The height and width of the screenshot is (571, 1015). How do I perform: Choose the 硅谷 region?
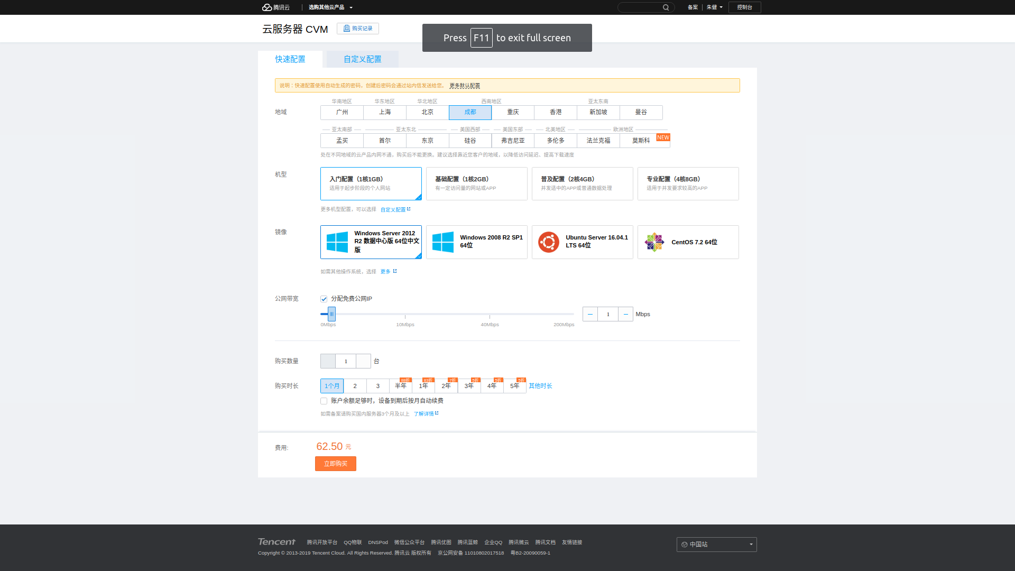(470, 141)
